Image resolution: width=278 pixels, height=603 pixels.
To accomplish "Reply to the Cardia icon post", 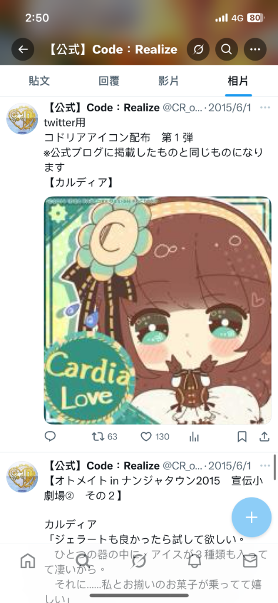I will pyautogui.click(x=51, y=436).
